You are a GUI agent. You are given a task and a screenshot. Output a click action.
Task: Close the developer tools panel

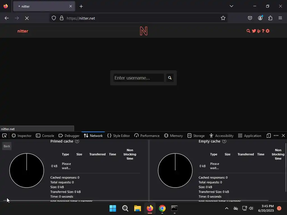283,135
